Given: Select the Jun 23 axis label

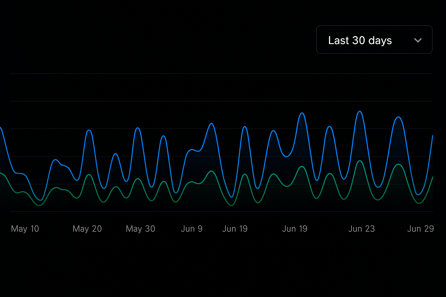Looking at the screenshot, I should coord(362,229).
